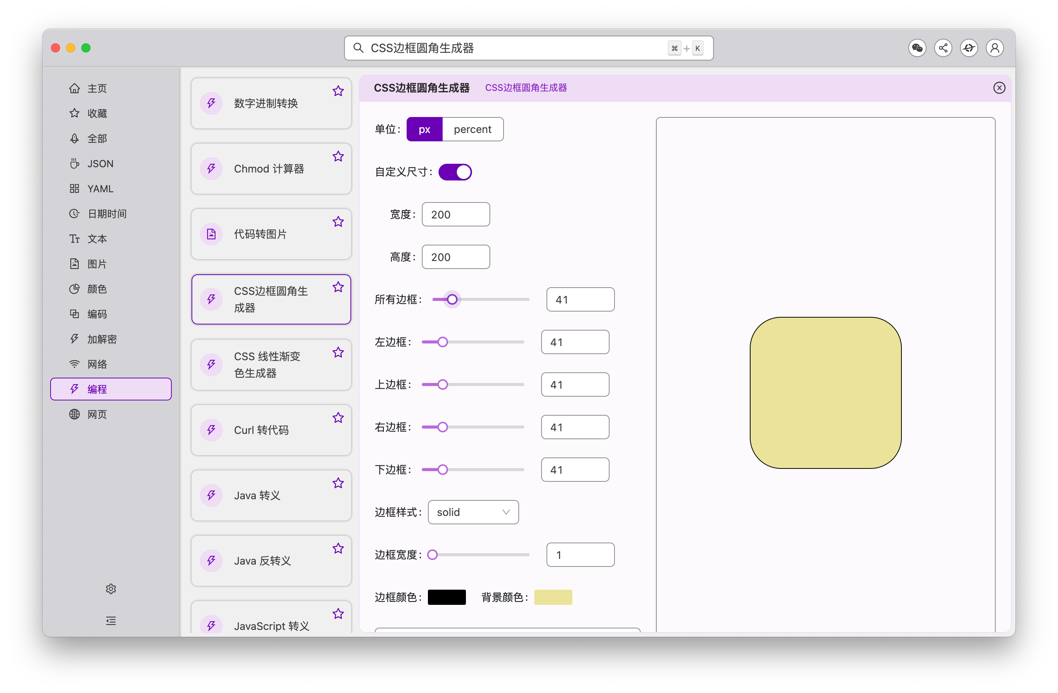Open the 图片 category

coord(111,264)
